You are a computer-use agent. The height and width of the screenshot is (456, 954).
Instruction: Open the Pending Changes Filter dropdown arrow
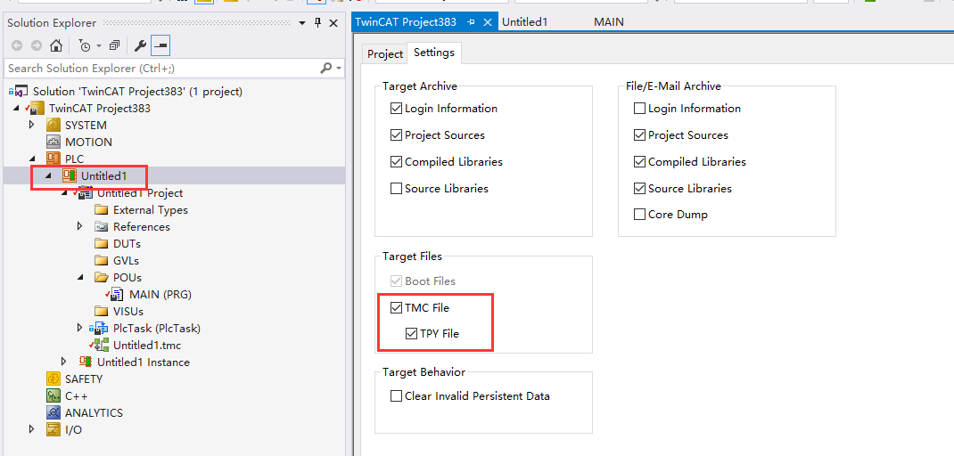pos(99,46)
